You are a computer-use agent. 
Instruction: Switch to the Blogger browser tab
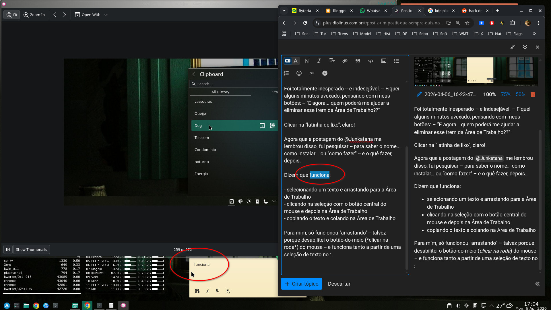click(x=339, y=11)
